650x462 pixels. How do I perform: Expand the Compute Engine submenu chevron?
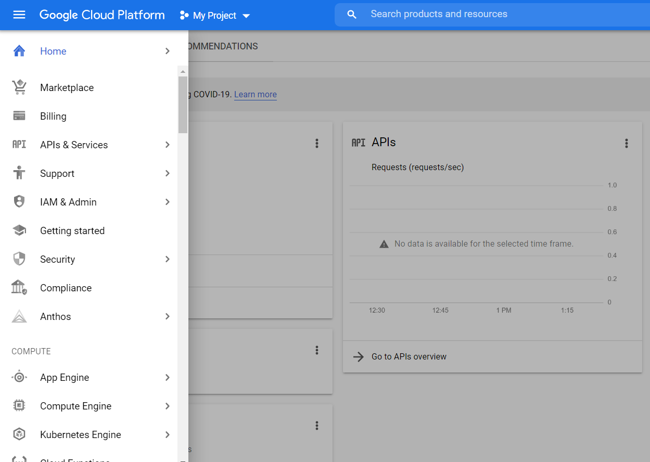167,406
